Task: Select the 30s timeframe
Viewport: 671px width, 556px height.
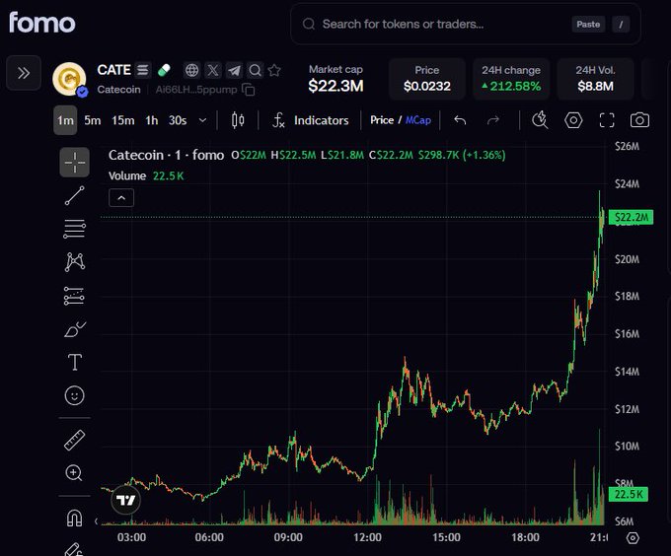Action: point(178,120)
